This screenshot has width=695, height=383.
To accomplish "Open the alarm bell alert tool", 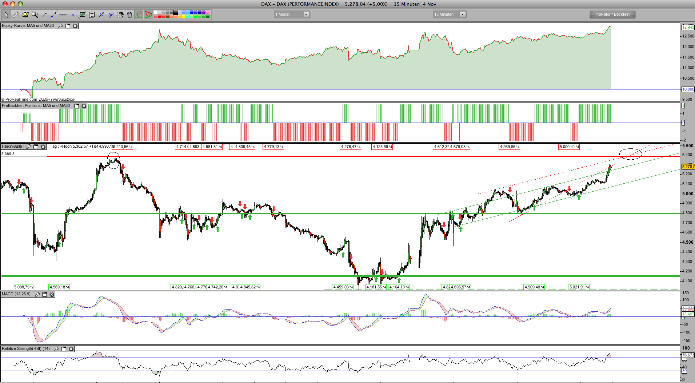I will point(25,15).
